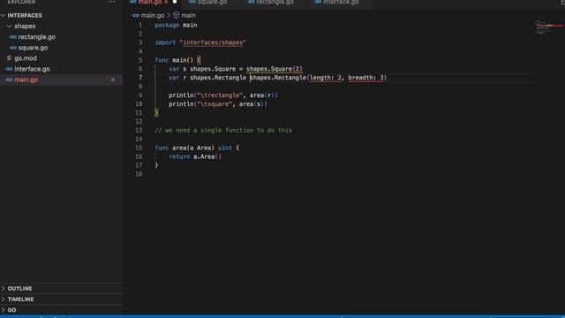The height and width of the screenshot is (318, 565).
Task: Click the minimap preview of the editor
Action: tap(548, 27)
